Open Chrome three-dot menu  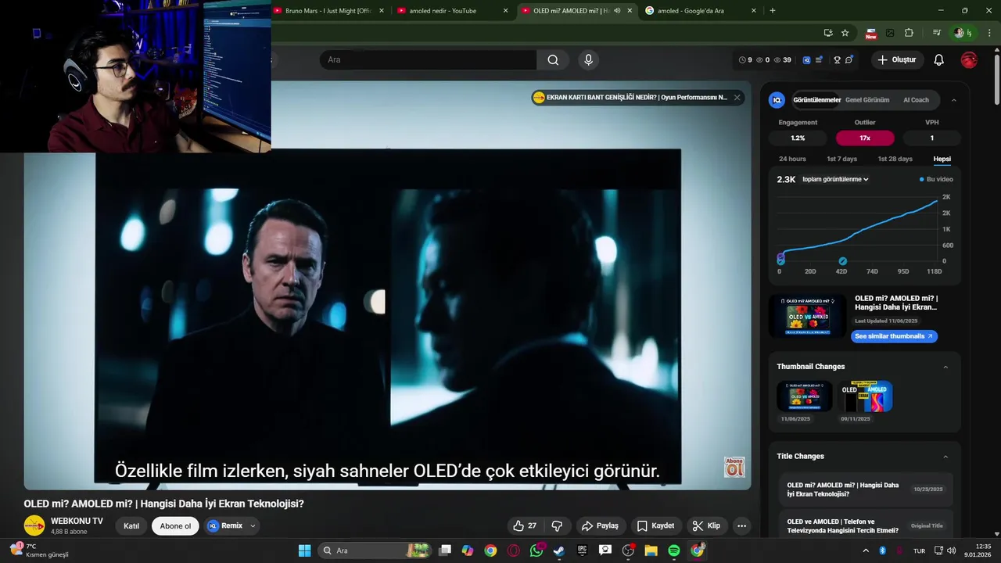point(990,33)
